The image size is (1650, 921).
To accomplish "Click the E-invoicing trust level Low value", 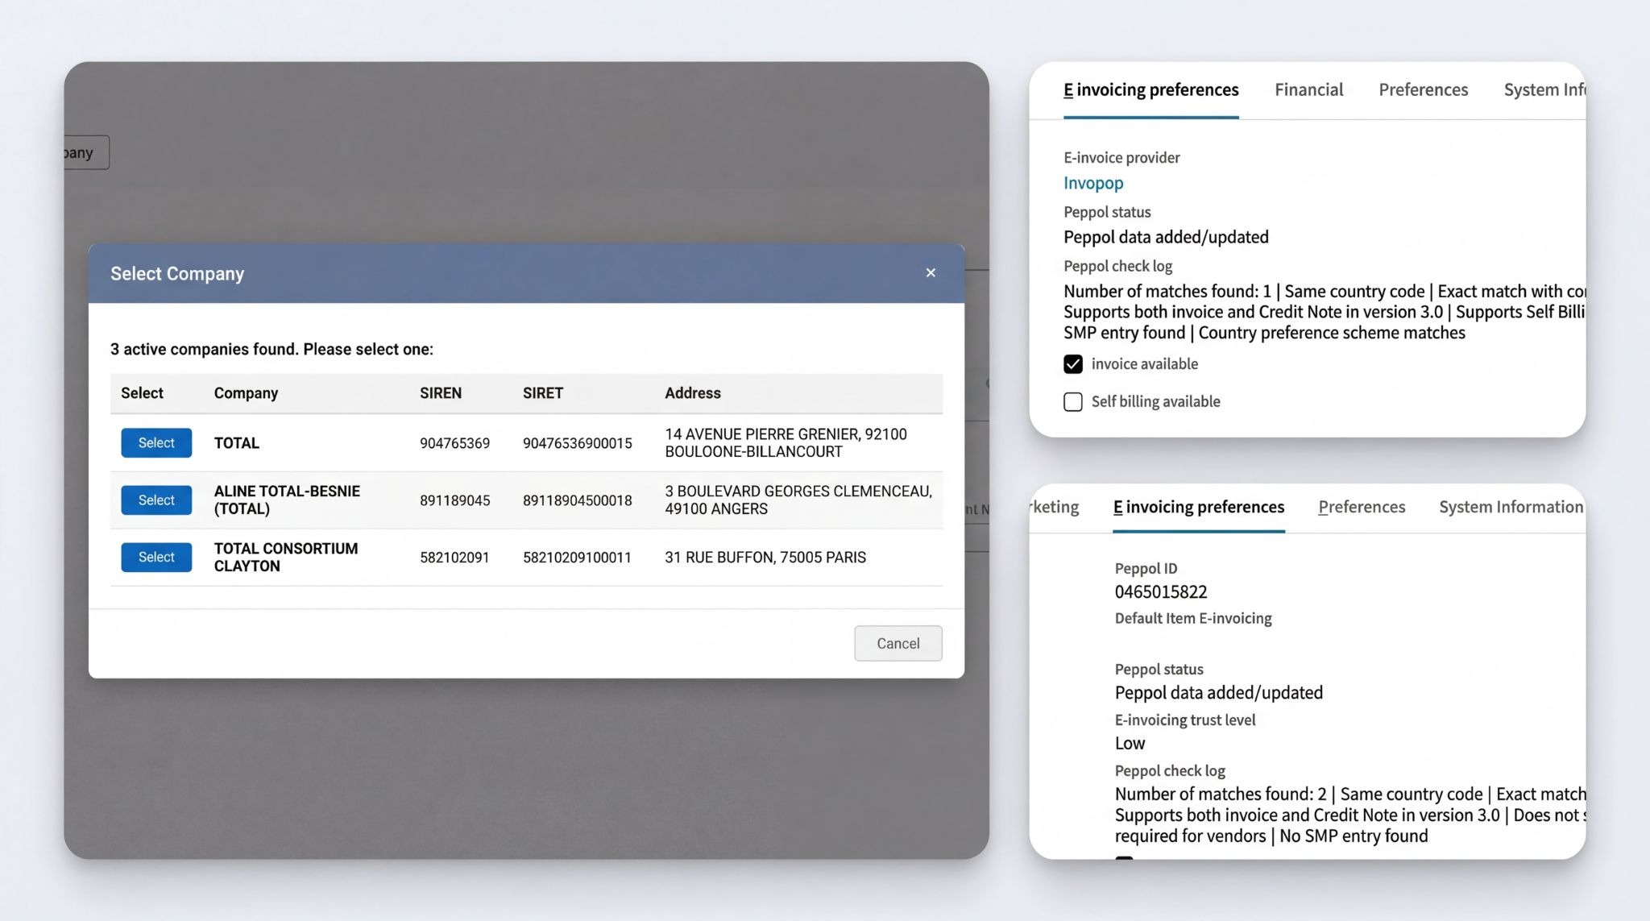I will pyautogui.click(x=1129, y=743).
